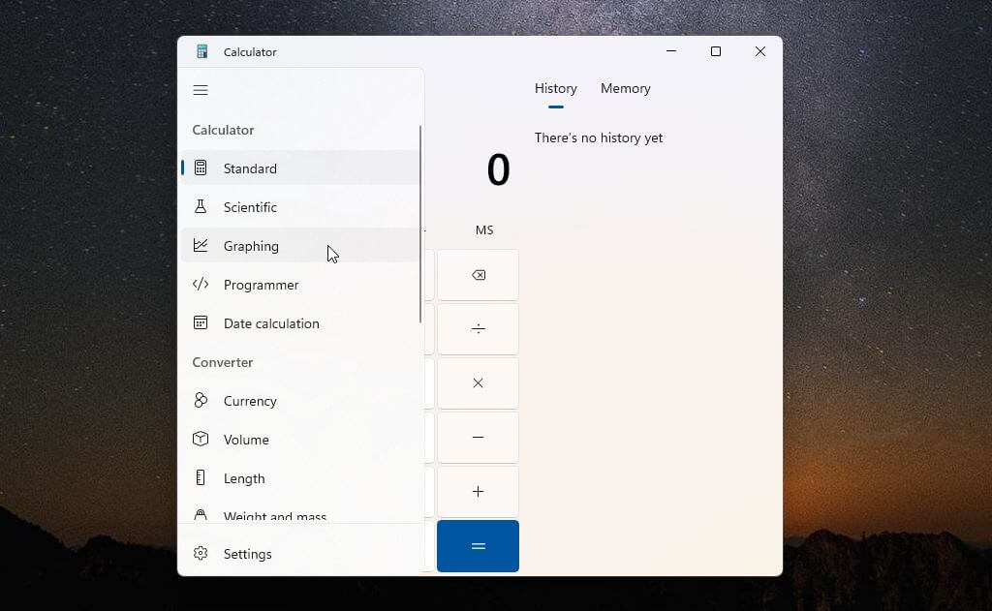Switch to Scientific calculator mode

pos(300,207)
